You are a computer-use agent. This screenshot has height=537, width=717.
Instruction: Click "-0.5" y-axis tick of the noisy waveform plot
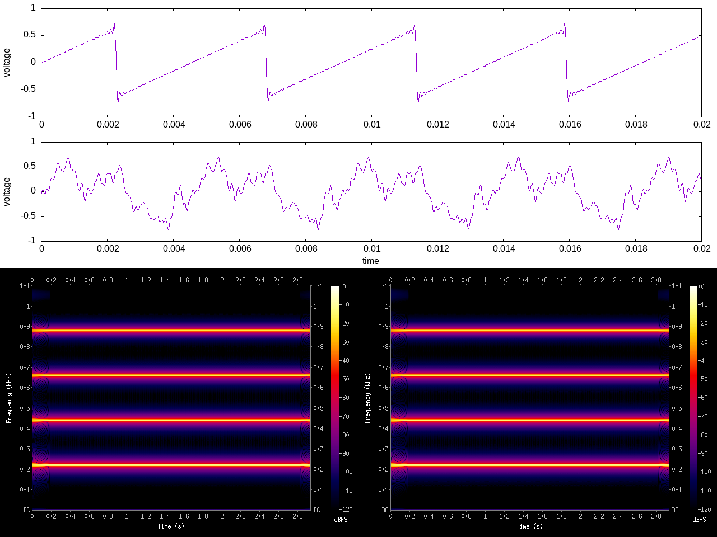point(29,216)
